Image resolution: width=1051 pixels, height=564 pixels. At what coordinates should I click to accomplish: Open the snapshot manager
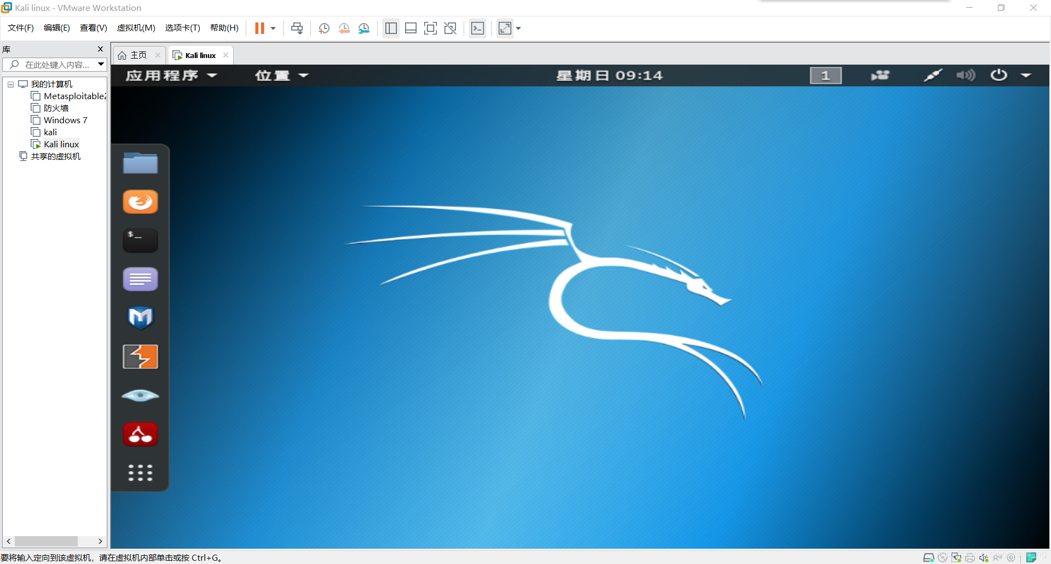tap(364, 28)
